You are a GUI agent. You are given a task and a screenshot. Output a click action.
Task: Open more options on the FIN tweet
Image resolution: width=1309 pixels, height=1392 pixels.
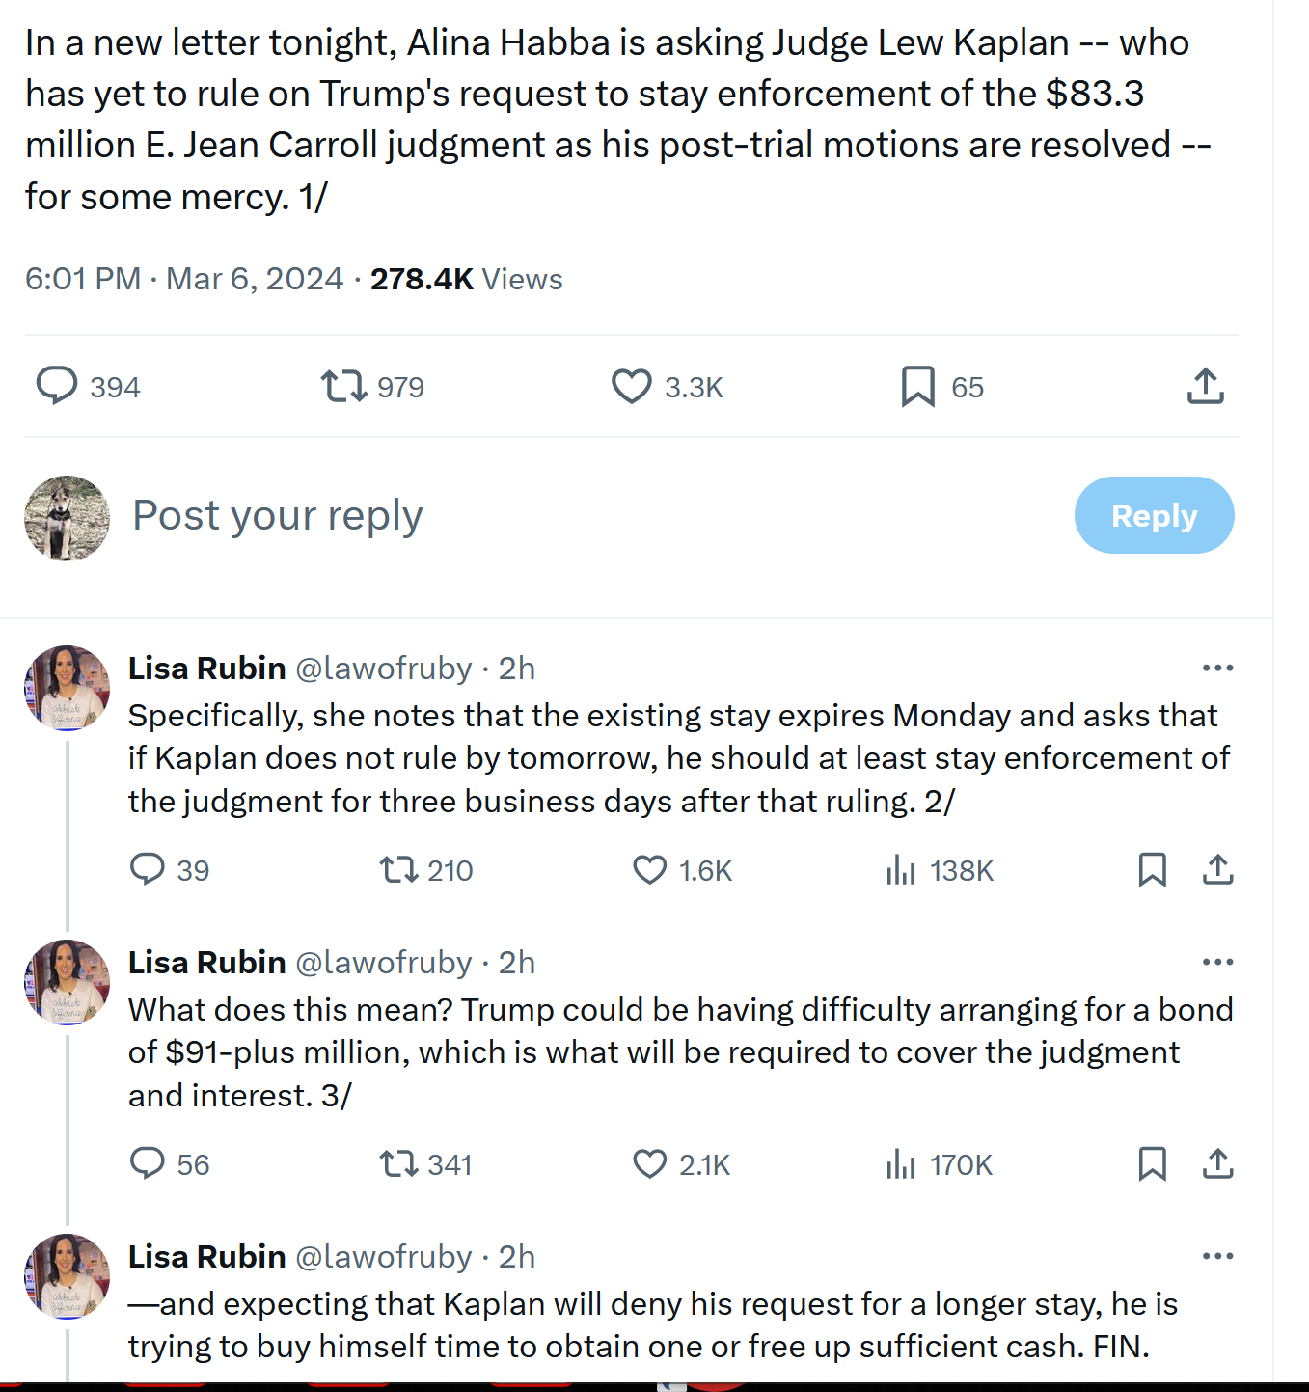tap(1217, 1256)
